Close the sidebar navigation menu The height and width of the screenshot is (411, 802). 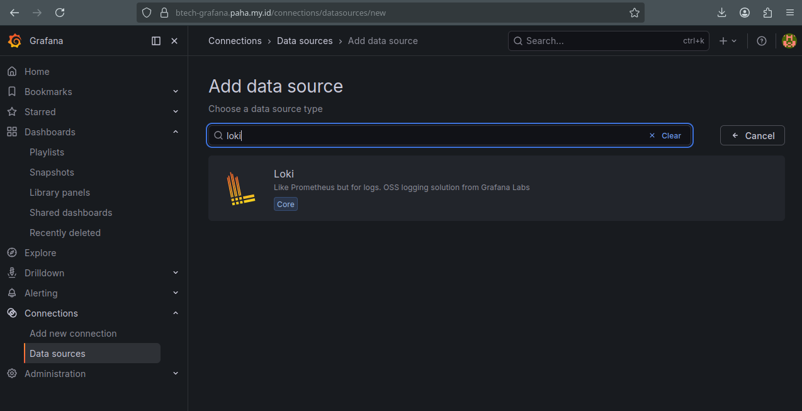(174, 41)
